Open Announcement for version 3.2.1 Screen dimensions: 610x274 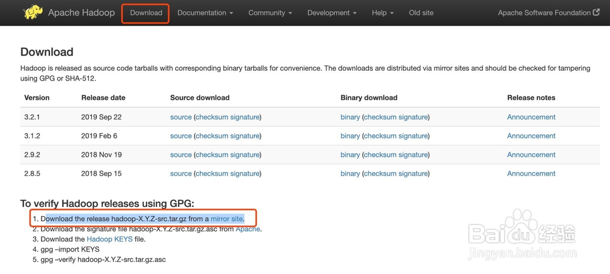click(x=531, y=117)
